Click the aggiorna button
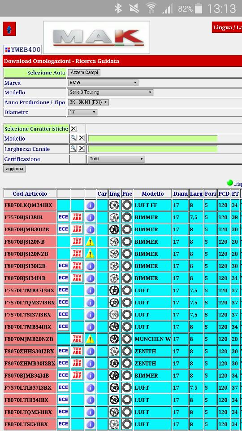Screen dimensions: 242x431 (x=14, y=169)
